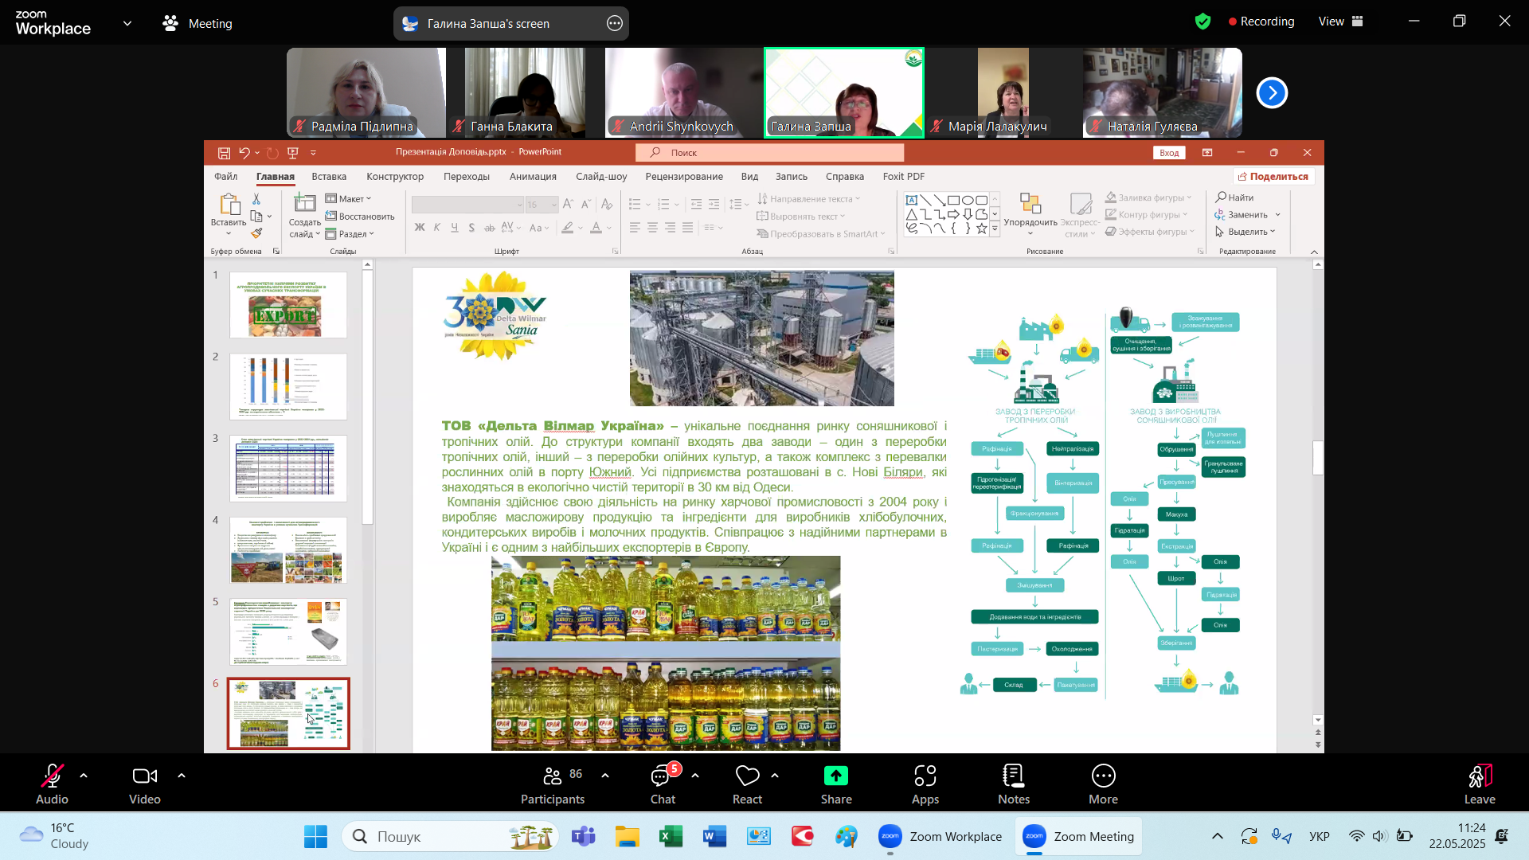Click Create slide (Создать слайд) icon
The height and width of the screenshot is (860, 1529).
click(305, 204)
